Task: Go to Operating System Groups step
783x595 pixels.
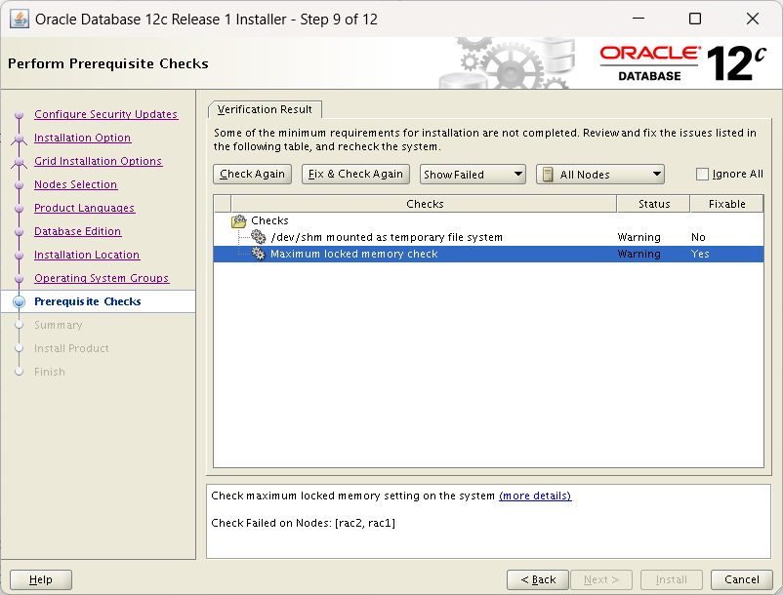Action: tap(102, 278)
